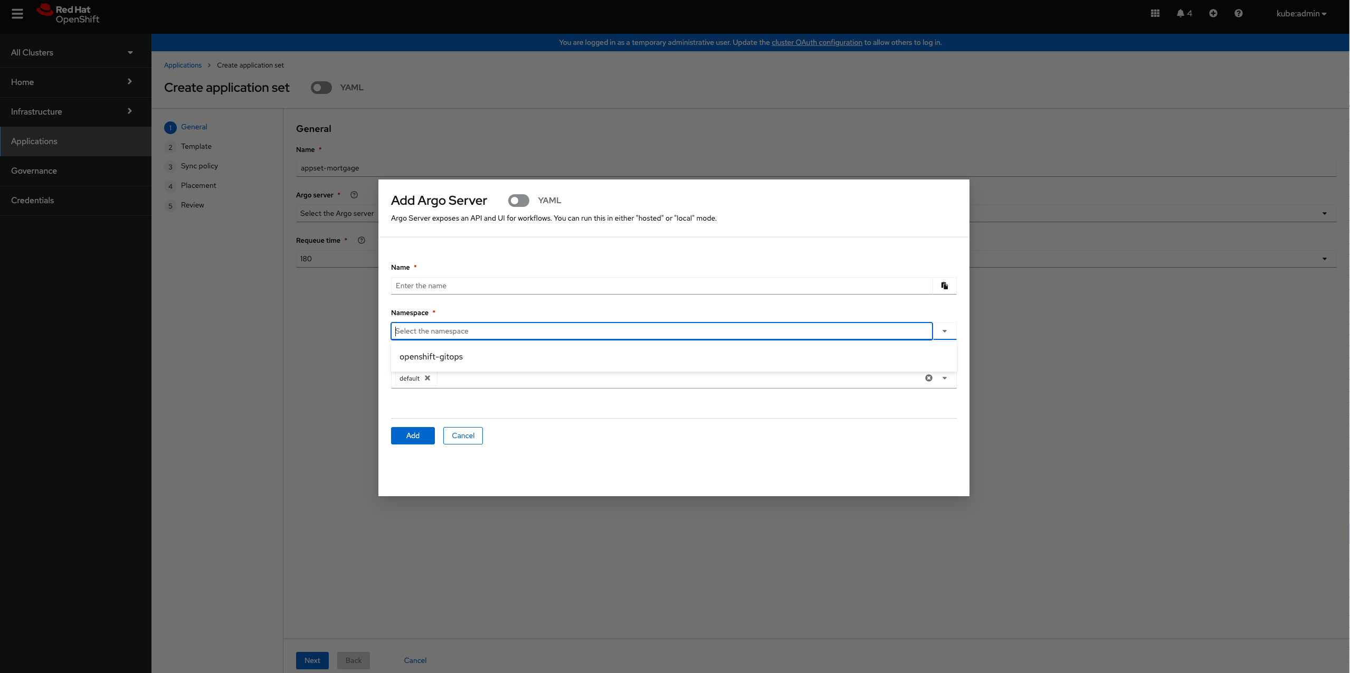Viewport: 1350px width, 673px height.
Task: Click the Add button
Action: (412, 435)
